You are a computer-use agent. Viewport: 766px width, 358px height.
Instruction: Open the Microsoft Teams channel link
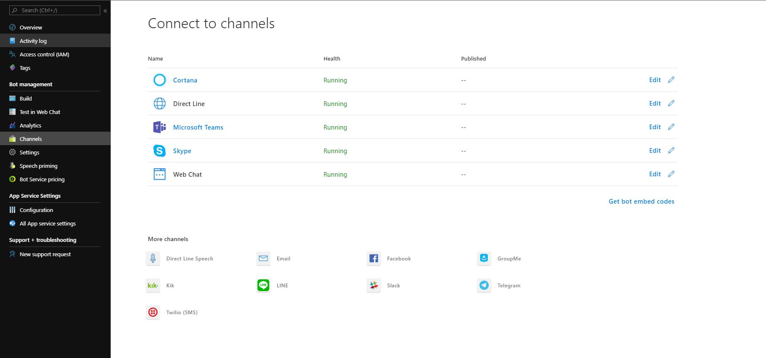[198, 127]
